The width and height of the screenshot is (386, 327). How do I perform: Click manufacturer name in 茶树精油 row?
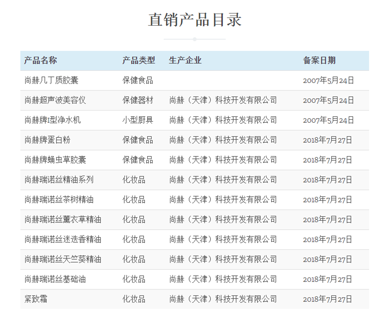tap(223, 200)
